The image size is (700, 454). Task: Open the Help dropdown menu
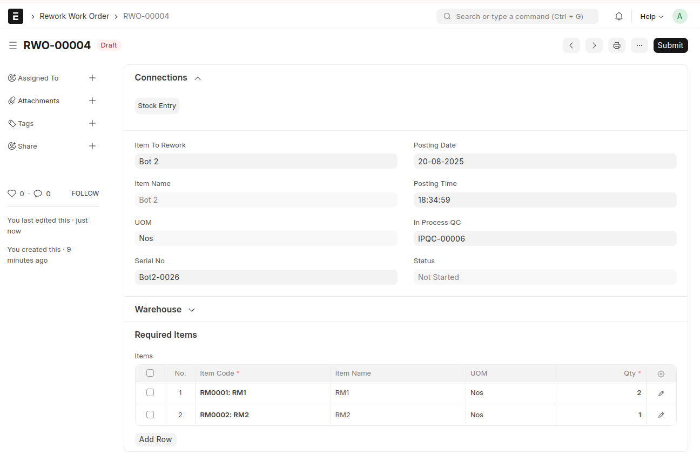[651, 16]
